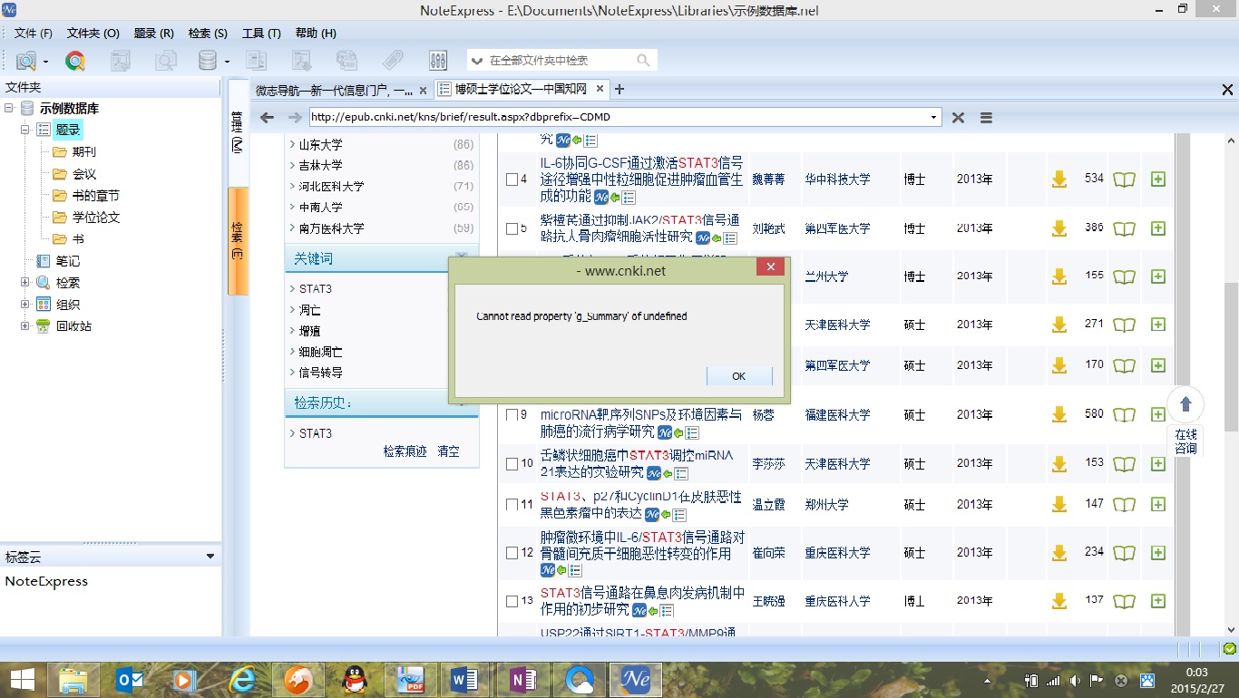Viewport: 1239px width, 698px height.
Task: Select the 学位论文 folder
Action: (96, 217)
